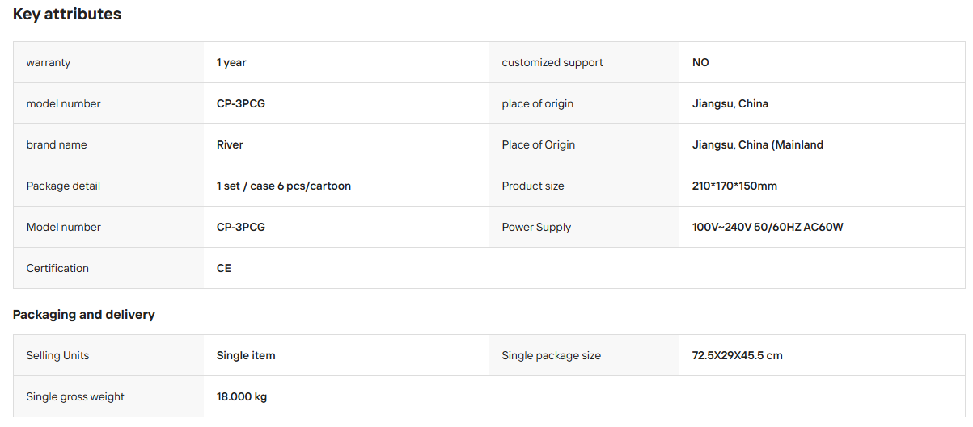The image size is (973, 427).
Task: Click the Jiangsu, China (Mainland value
Action: (x=758, y=144)
